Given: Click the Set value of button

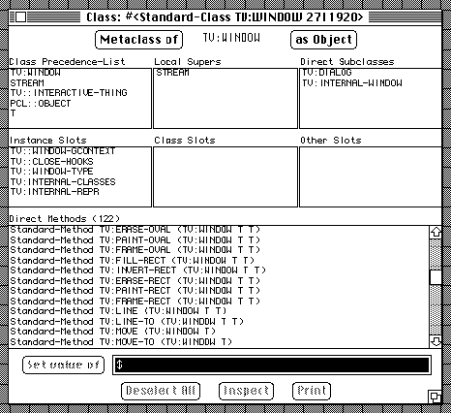Looking at the screenshot, I should click(x=63, y=365).
